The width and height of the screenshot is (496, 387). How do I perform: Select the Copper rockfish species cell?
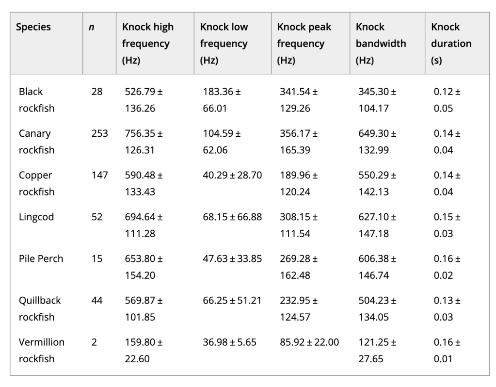coord(36,183)
